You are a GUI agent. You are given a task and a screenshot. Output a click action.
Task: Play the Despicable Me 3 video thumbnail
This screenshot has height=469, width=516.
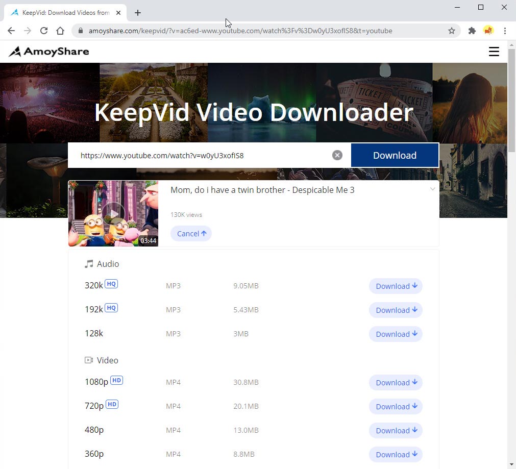tap(113, 213)
